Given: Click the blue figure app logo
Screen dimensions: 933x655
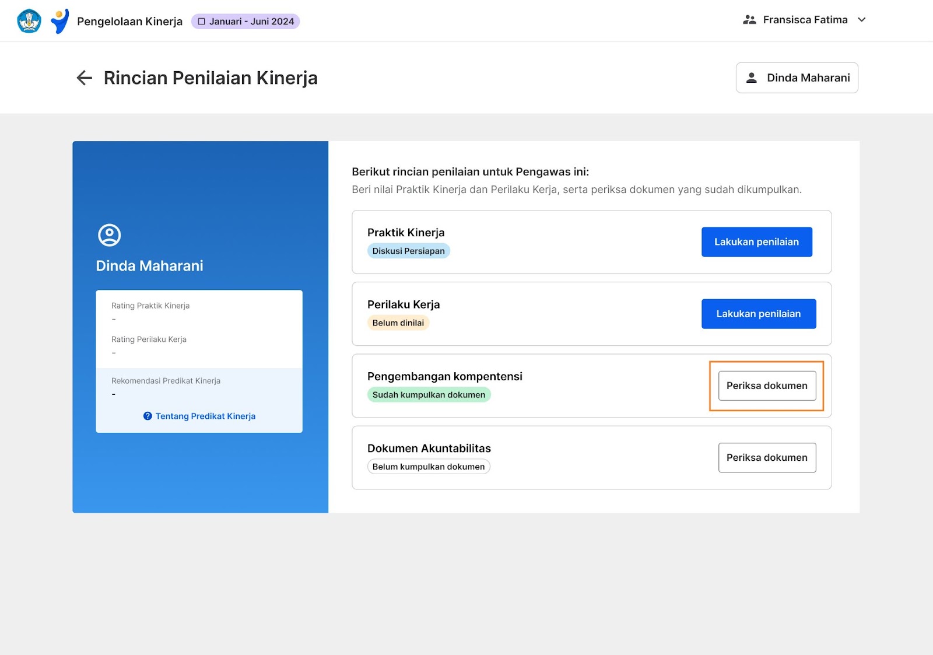Looking at the screenshot, I should [x=60, y=21].
